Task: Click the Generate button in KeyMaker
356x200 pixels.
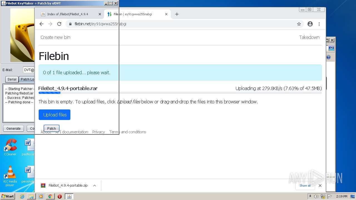Action: [x=13, y=128]
